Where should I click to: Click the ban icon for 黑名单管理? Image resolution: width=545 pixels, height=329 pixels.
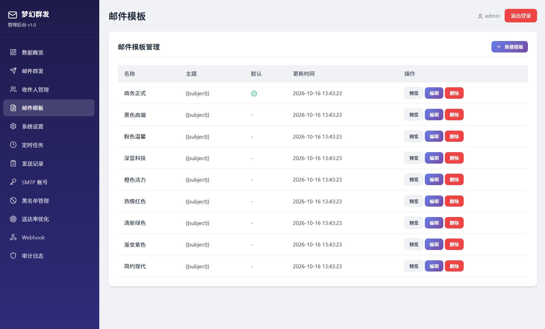pos(13,200)
